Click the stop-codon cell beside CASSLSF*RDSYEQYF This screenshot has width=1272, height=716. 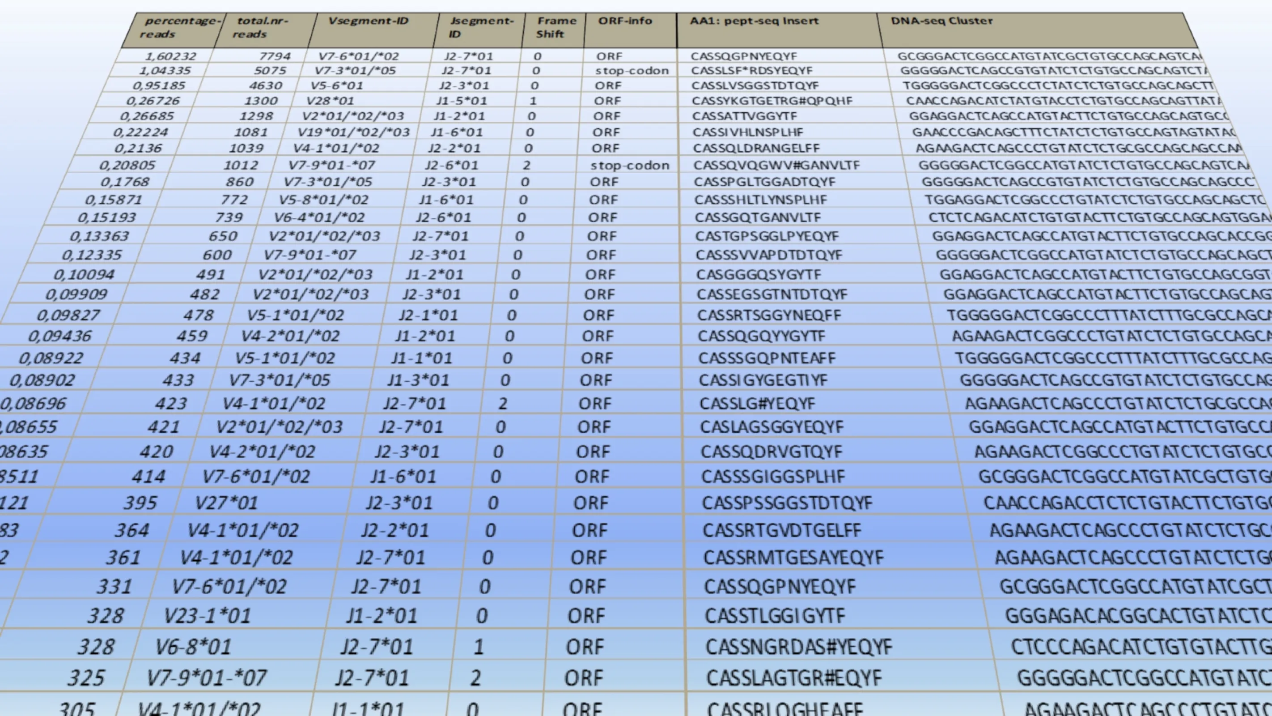click(631, 70)
